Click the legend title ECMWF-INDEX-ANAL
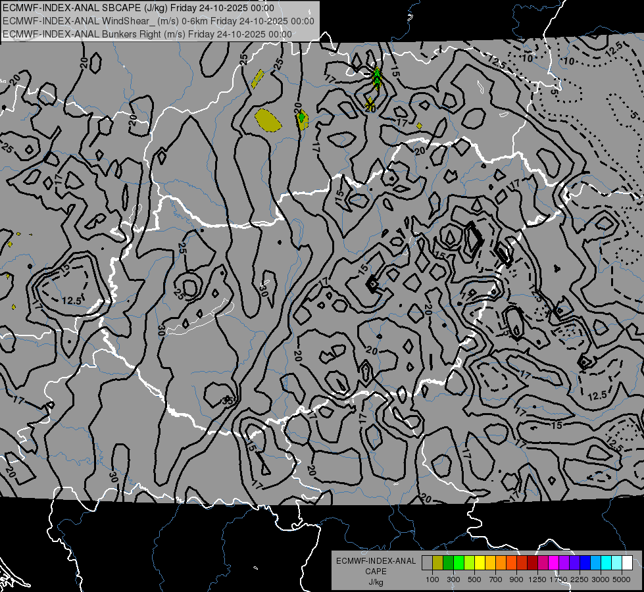 (376, 561)
